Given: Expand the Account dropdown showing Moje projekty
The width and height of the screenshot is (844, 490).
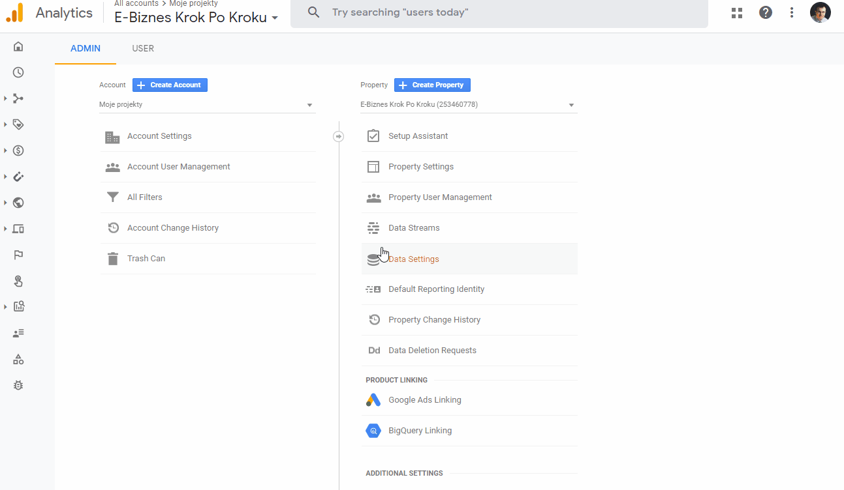Looking at the screenshot, I should (207, 105).
